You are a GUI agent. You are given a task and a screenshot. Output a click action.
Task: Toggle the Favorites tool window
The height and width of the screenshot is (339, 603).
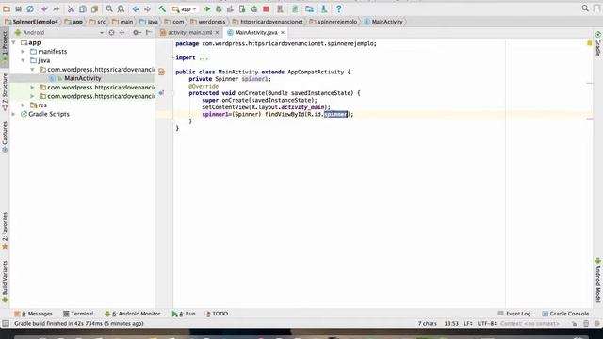tap(5, 231)
